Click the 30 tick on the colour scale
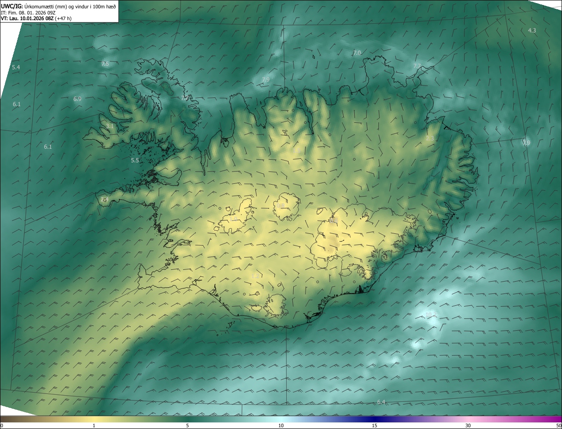Screen dimensions: 562x429 [x=468, y=425]
